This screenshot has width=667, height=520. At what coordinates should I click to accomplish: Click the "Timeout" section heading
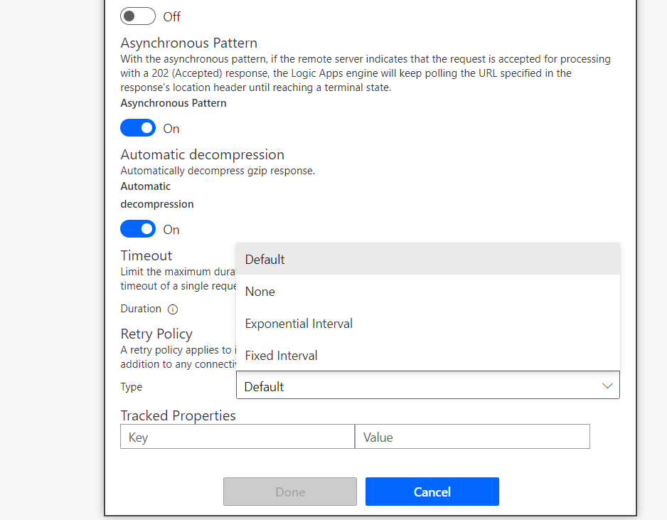click(x=146, y=255)
